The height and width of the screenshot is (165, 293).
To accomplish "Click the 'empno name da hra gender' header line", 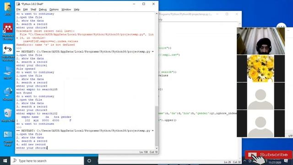I will [46, 117].
